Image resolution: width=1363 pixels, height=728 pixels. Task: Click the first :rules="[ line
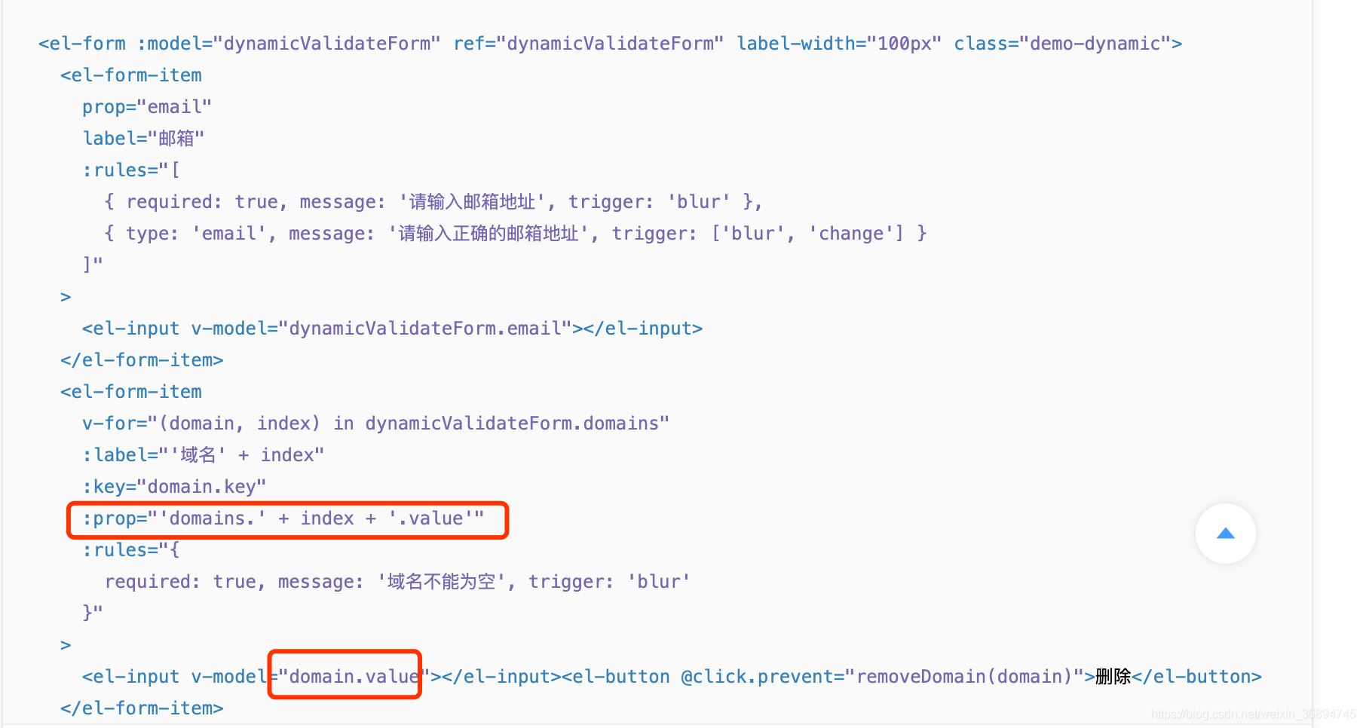point(131,170)
